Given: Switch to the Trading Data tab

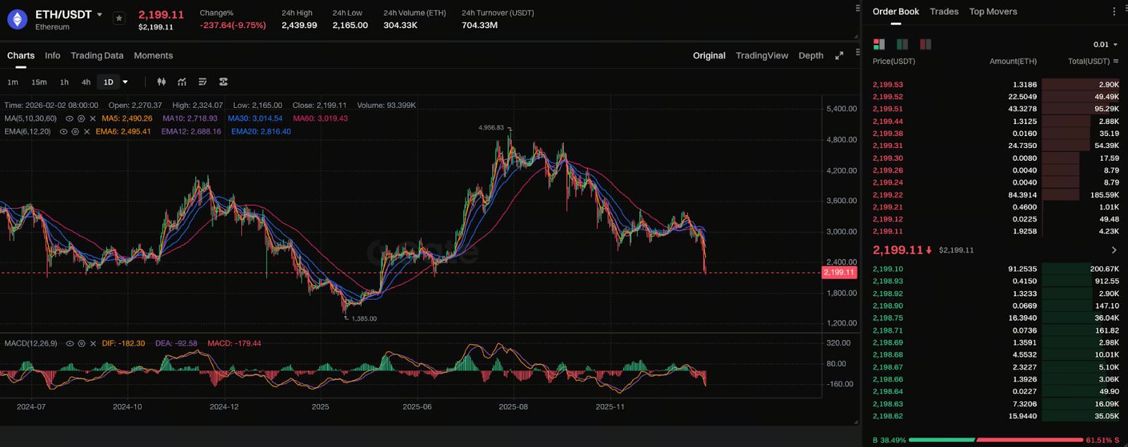Looking at the screenshot, I should click(x=97, y=56).
